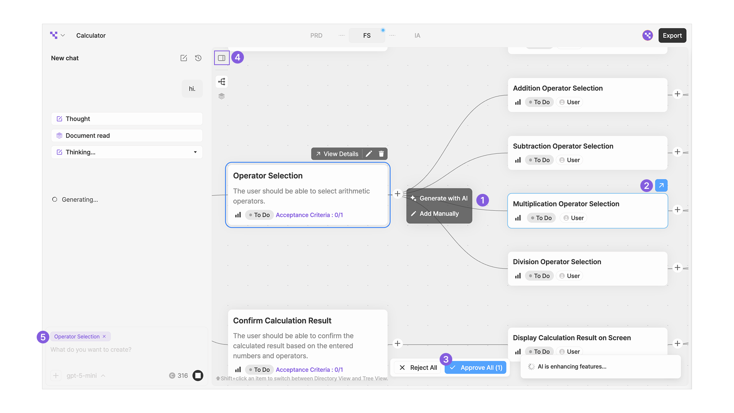
Task: Click the plus beside Addition Operator Selection
Action: tap(677, 94)
